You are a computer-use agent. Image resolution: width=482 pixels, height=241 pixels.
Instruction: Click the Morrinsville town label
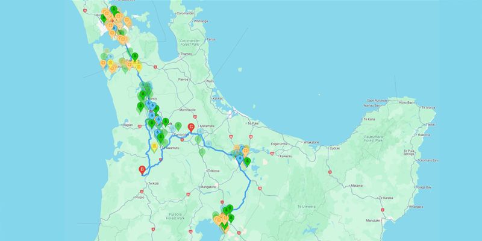(187, 110)
